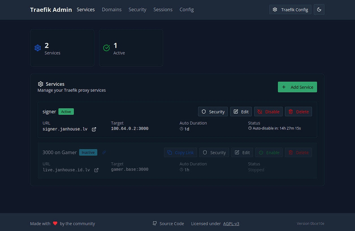This screenshot has width=355, height=231.
Task: Click the Version 0bce10e text
Action: tap(310, 223)
